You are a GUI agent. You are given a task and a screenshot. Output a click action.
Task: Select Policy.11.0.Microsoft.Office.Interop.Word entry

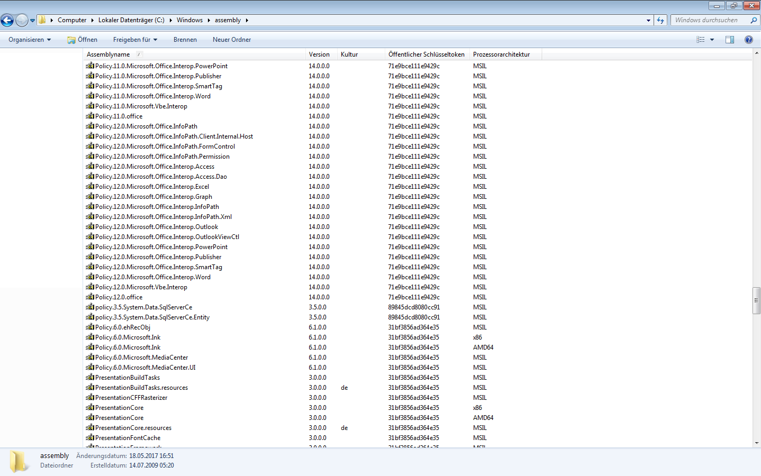click(x=153, y=96)
